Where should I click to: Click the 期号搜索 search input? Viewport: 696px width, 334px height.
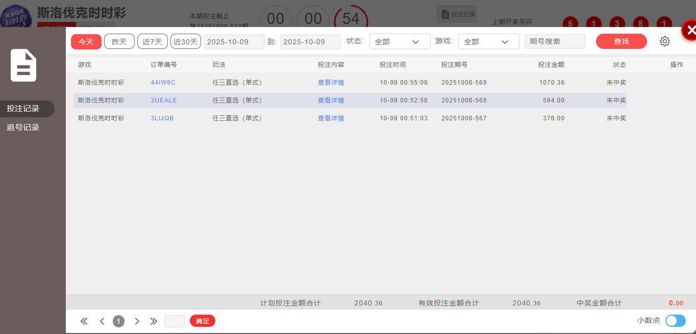click(555, 42)
